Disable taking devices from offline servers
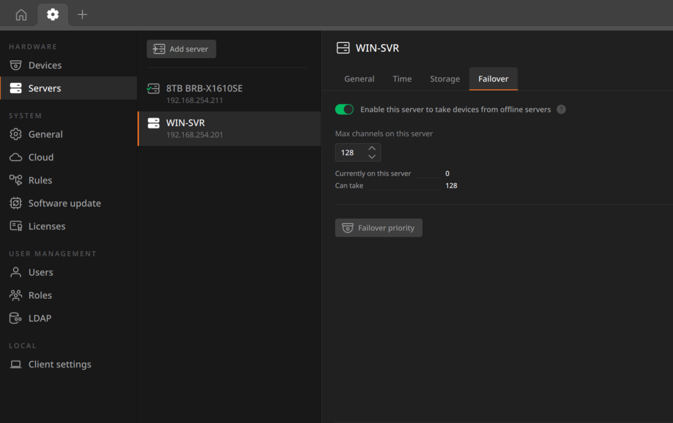The height and width of the screenshot is (423, 673). tap(344, 109)
